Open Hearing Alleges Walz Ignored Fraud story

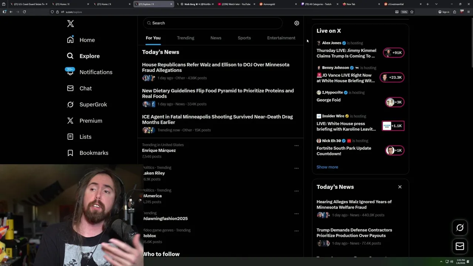tap(354, 204)
